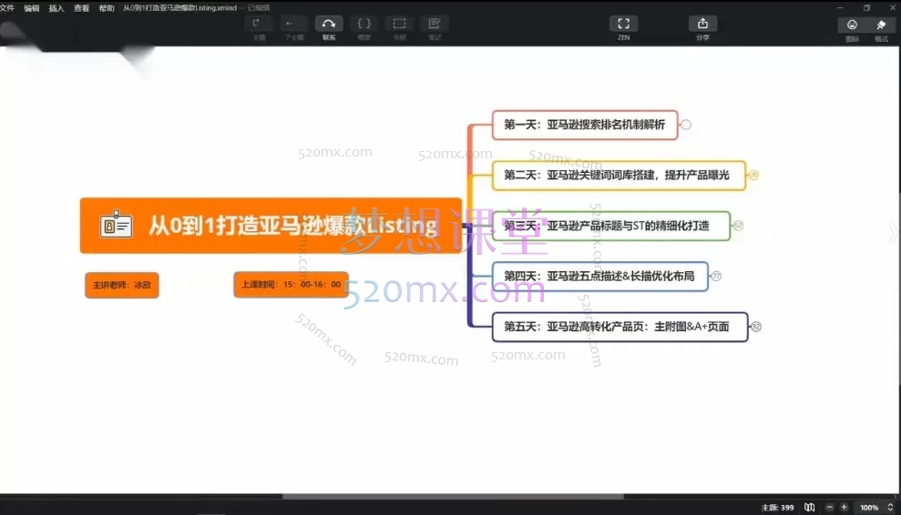The height and width of the screenshot is (515, 901).
Task: Click the Subtopic (子主题) toolbar icon
Action: [292, 24]
